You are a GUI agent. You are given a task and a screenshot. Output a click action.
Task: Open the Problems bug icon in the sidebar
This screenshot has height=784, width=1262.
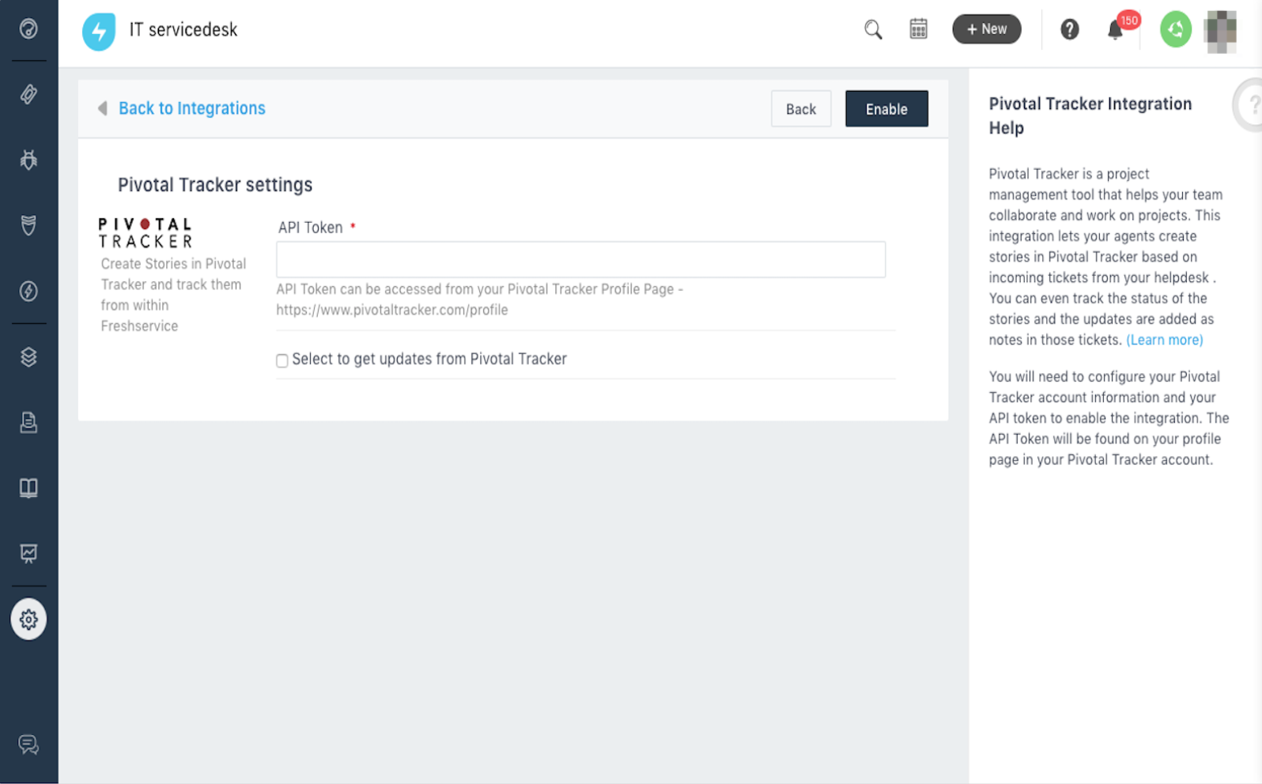click(28, 160)
